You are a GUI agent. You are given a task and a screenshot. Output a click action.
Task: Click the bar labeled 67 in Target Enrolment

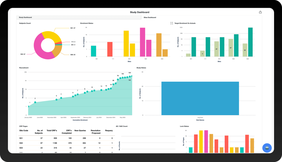click(x=231, y=48)
